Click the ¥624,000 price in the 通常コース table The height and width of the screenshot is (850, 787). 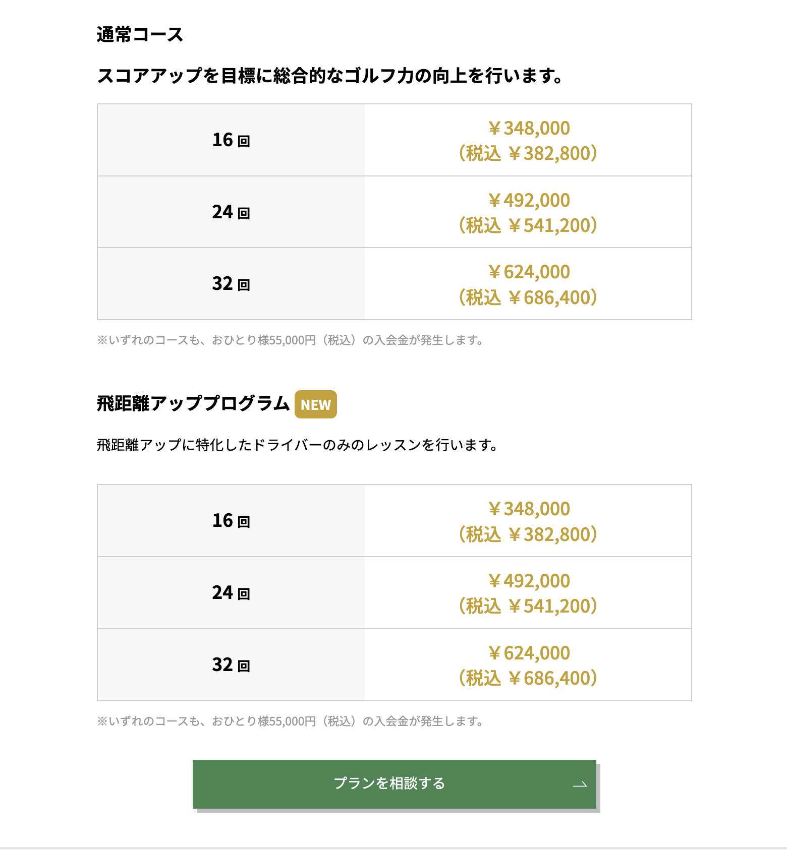click(528, 272)
